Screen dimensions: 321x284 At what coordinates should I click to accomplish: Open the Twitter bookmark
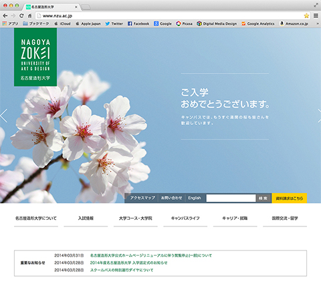[114, 23]
